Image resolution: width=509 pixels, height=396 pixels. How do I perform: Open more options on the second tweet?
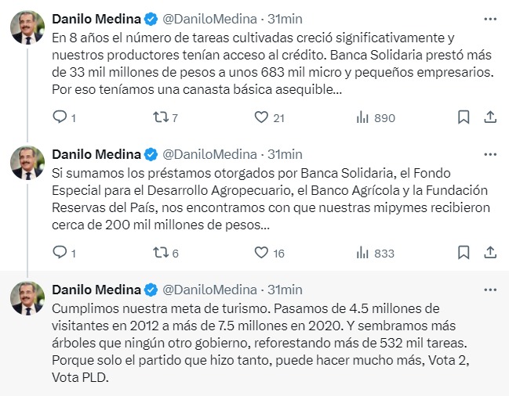[x=490, y=153]
